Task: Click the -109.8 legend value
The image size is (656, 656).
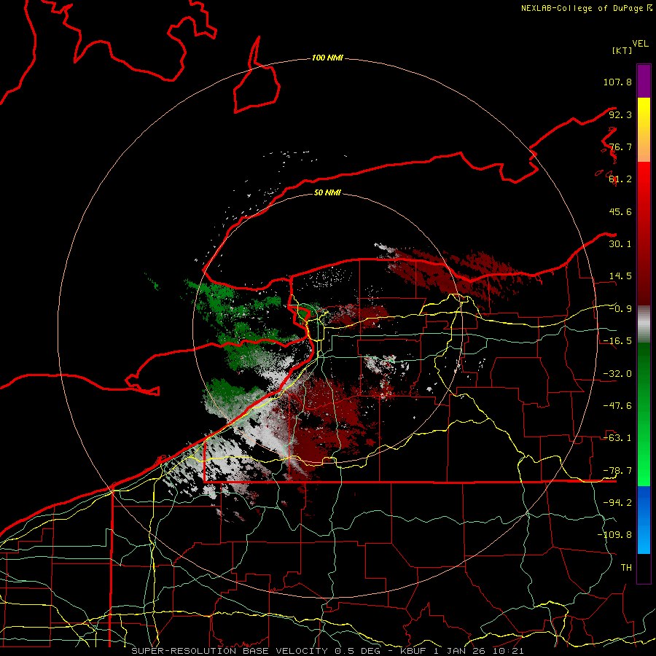Action: tap(614, 535)
